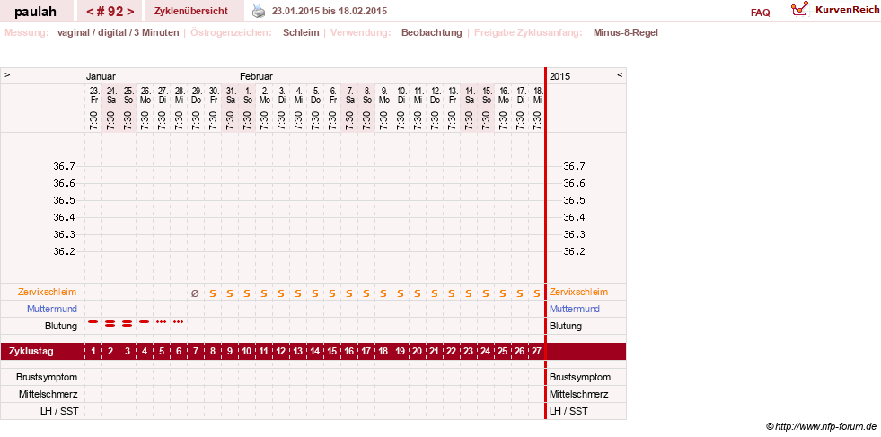Click the heavy bleeding mark on cycle day 3
This screenshot has height=437, width=881.
(x=127, y=323)
